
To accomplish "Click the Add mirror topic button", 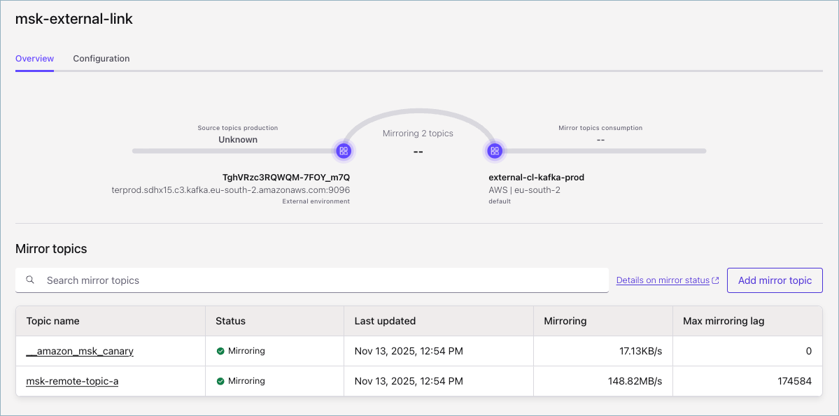I will point(774,280).
